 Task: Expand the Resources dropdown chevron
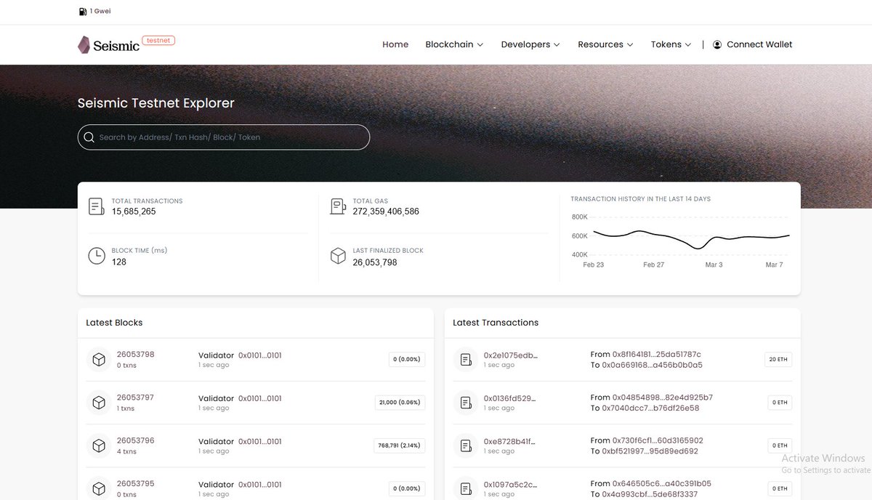pyautogui.click(x=630, y=45)
